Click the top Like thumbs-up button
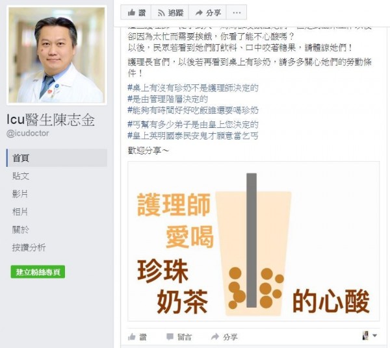 pyautogui.click(x=136, y=12)
